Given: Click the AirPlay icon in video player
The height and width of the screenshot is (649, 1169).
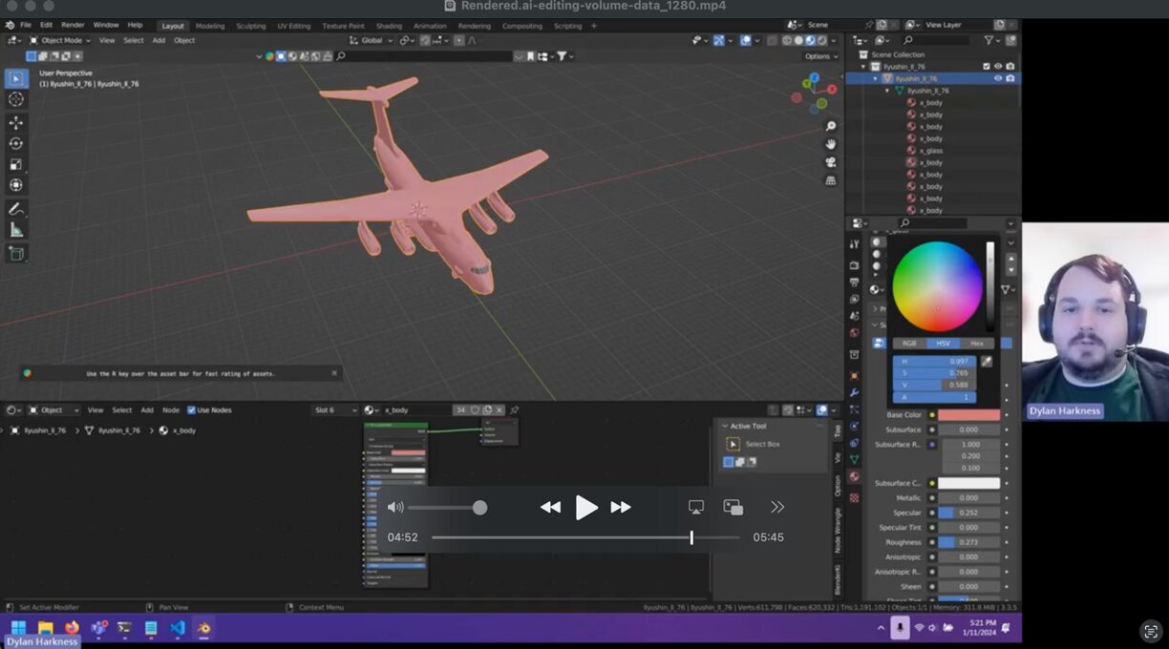Looking at the screenshot, I should click(696, 507).
